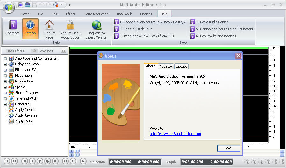Click the record R button
Viewport: 286px width, 168px height.
pos(83,161)
